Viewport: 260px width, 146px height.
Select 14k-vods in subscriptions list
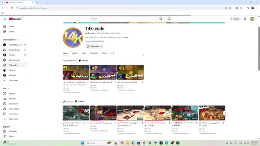[15, 65]
